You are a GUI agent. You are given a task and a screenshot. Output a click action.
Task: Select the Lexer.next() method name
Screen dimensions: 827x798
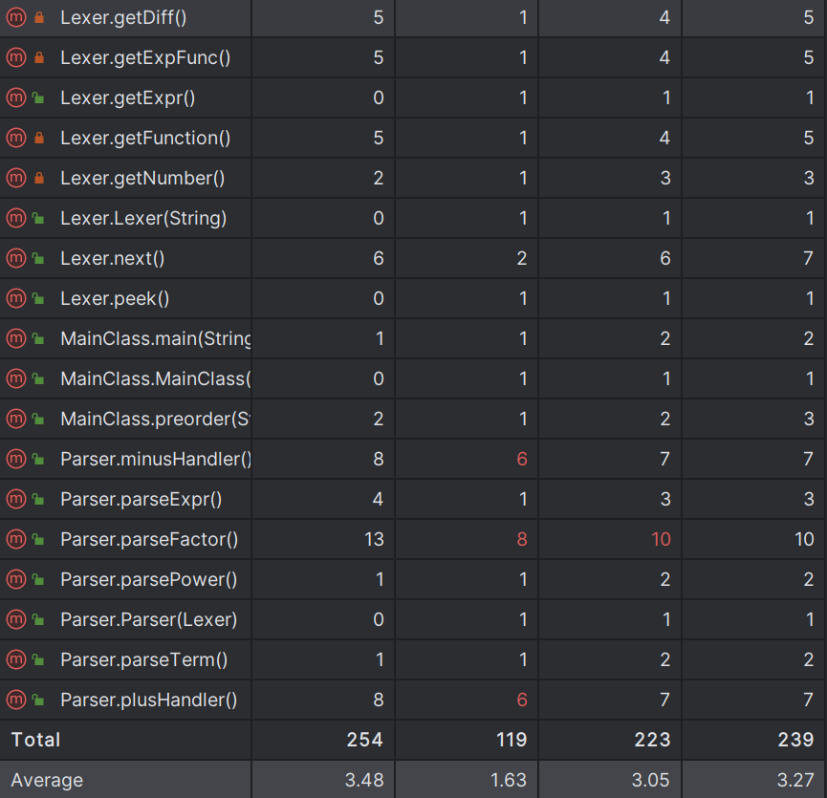(113, 258)
